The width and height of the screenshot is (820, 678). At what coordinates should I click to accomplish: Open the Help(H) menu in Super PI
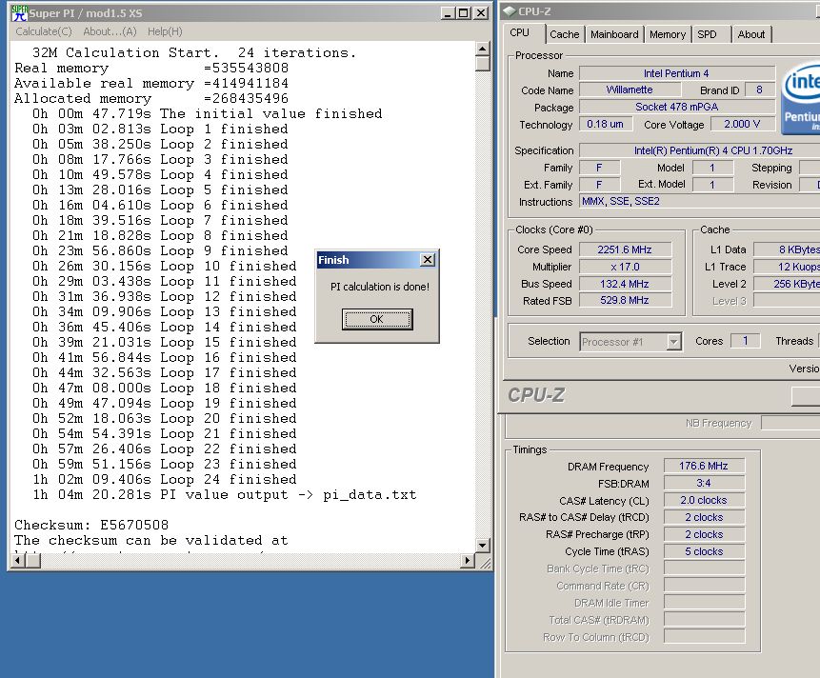coord(165,31)
